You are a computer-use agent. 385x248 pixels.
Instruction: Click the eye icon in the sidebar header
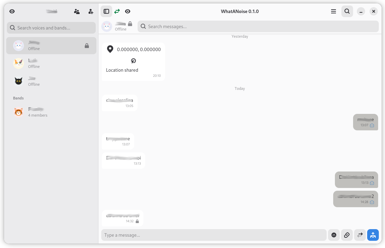[x=12, y=11]
